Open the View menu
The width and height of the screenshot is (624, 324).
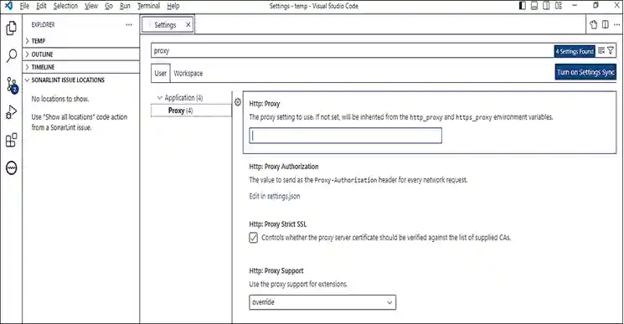[x=91, y=6]
